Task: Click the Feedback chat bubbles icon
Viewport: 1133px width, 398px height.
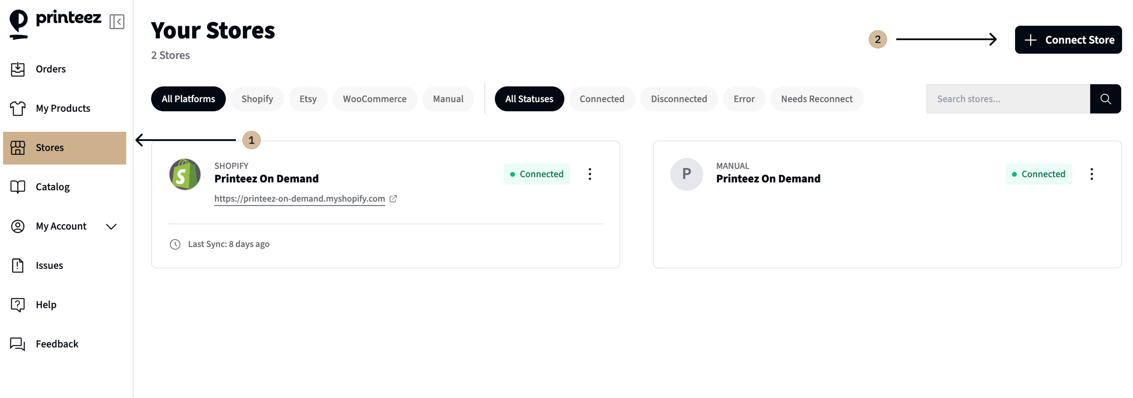Action: point(17,344)
